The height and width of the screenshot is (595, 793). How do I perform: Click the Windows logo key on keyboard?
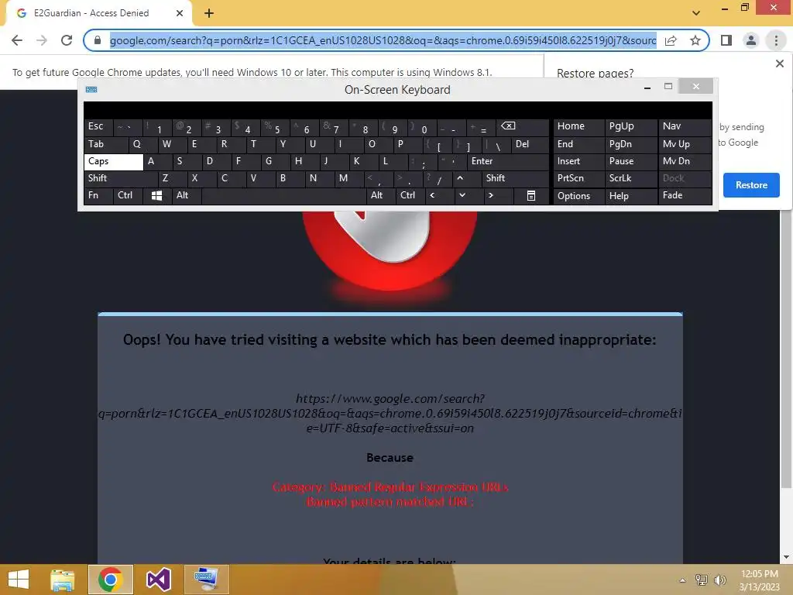pos(156,196)
